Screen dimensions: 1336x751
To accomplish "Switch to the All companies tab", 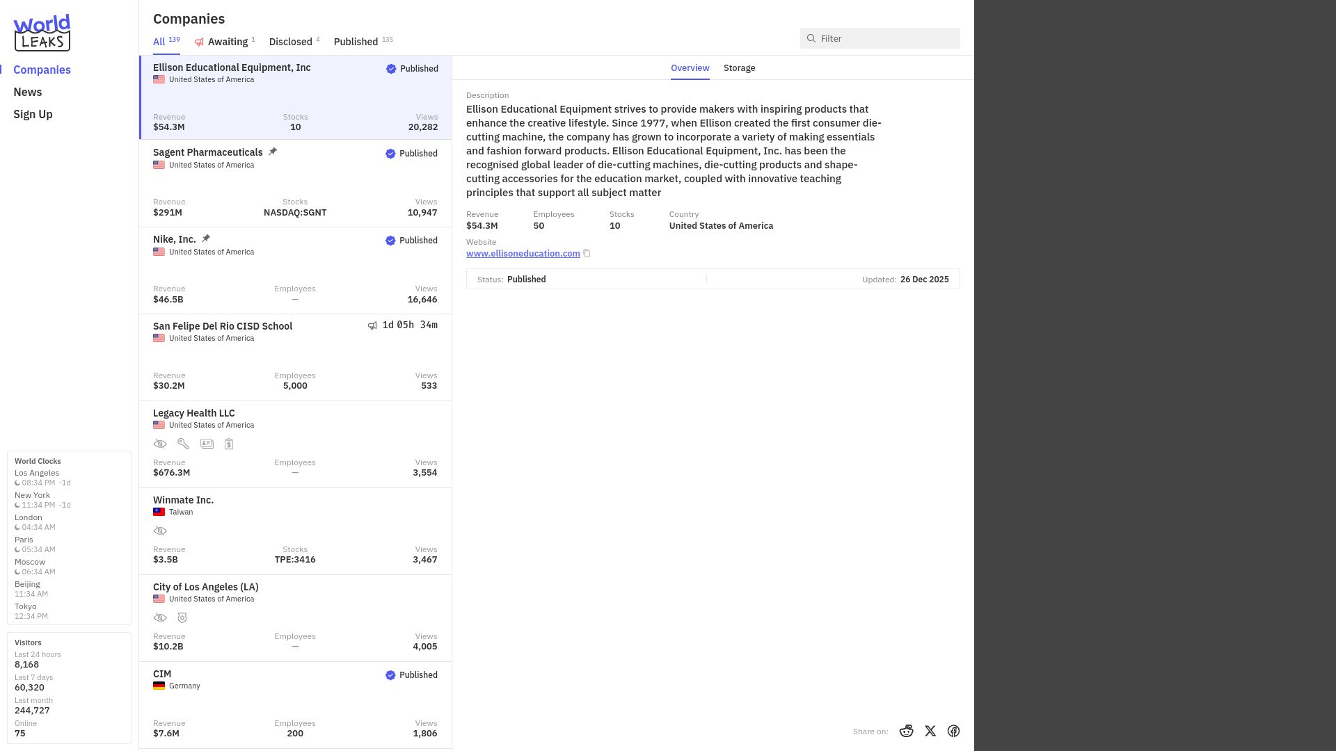I will [166, 42].
